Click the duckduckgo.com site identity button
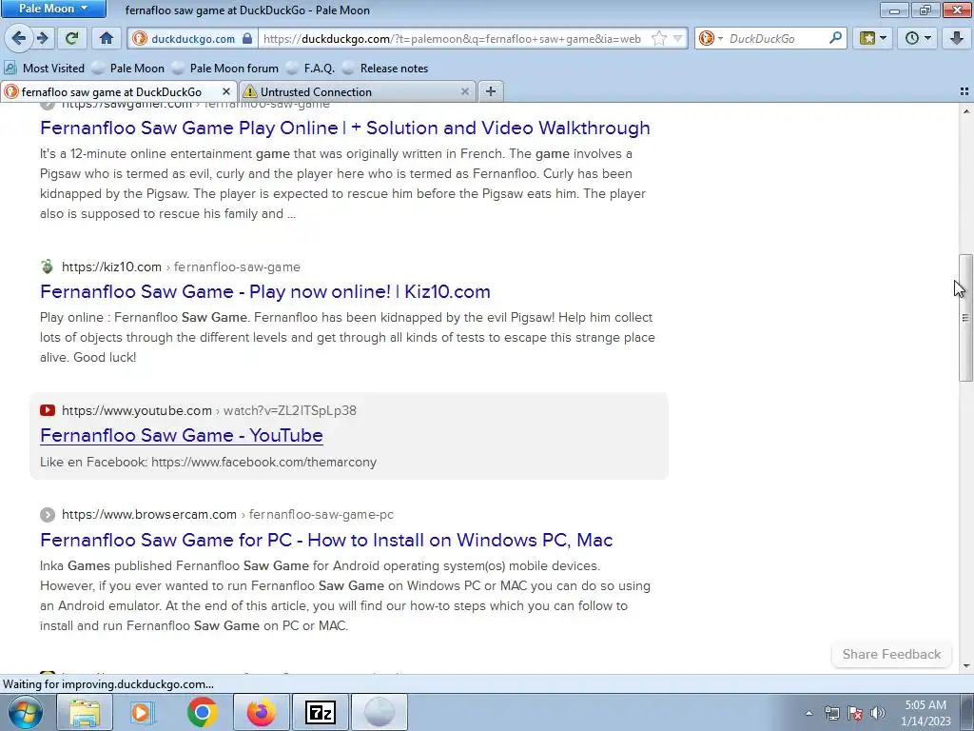The image size is (974, 731). (192, 38)
